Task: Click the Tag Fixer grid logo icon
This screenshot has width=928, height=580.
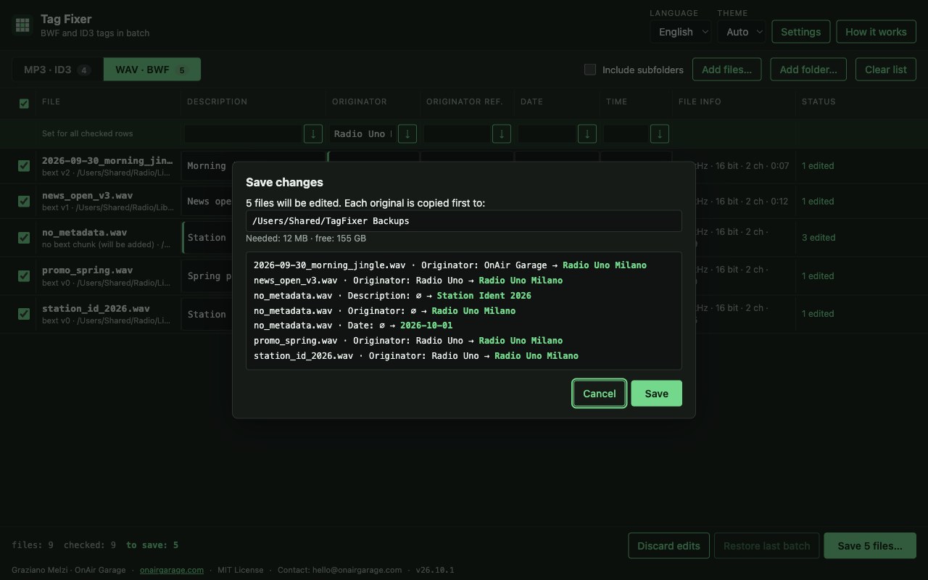Action: [22, 25]
